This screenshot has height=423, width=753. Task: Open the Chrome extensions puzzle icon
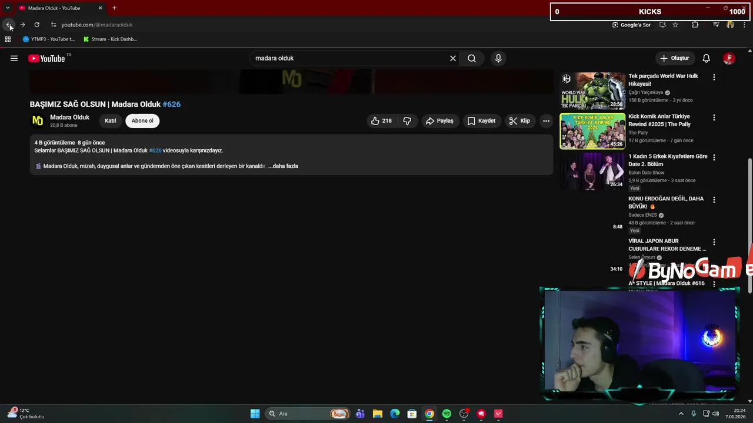(x=695, y=25)
